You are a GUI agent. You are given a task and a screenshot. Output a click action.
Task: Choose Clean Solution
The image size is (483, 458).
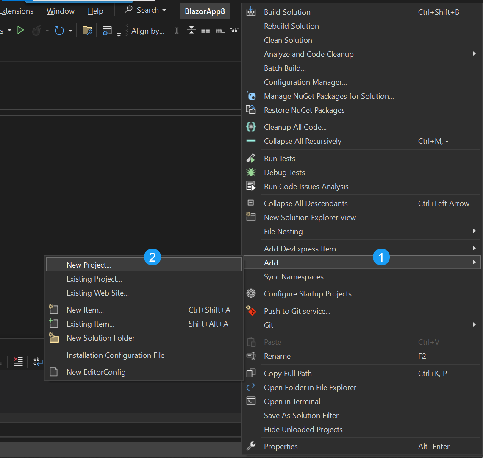click(x=362, y=40)
